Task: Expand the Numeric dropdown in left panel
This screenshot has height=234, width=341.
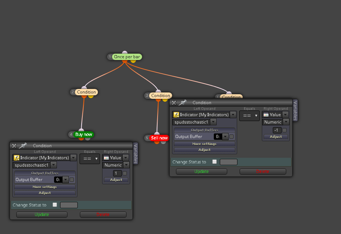Action: (126, 165)
